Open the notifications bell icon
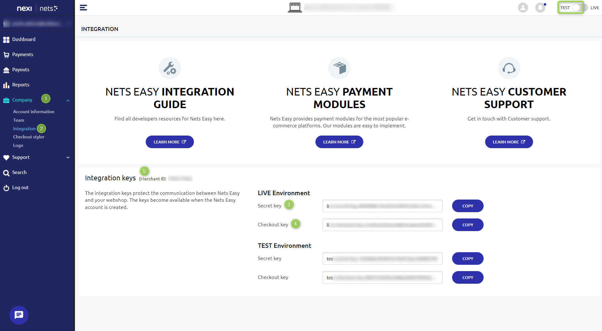602x331 pixels. tap(540, 8)
